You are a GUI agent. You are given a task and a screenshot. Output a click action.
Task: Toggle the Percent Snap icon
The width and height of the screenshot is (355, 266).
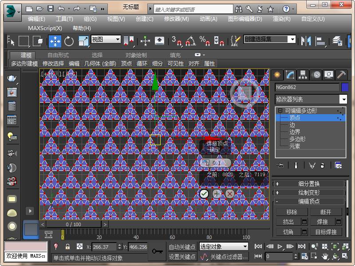click(205, 41)
